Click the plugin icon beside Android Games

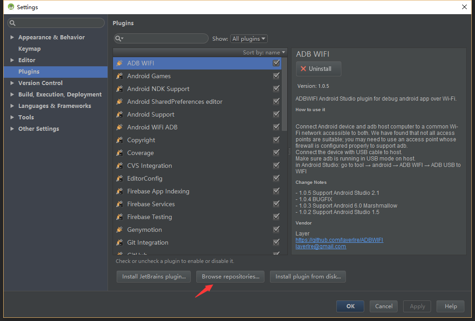pyautogui.click(x=119, y=76)
